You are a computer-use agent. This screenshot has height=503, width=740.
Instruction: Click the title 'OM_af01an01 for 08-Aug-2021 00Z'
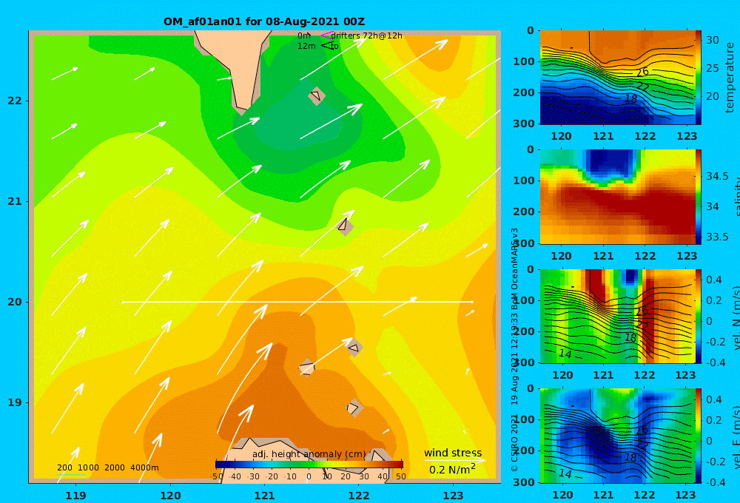(x=264, y=21)
